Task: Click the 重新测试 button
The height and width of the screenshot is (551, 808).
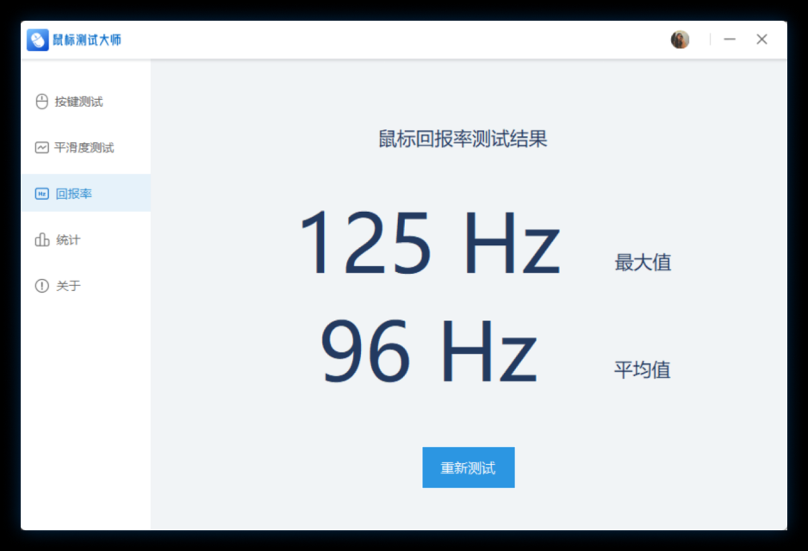Action: [469, 467]
